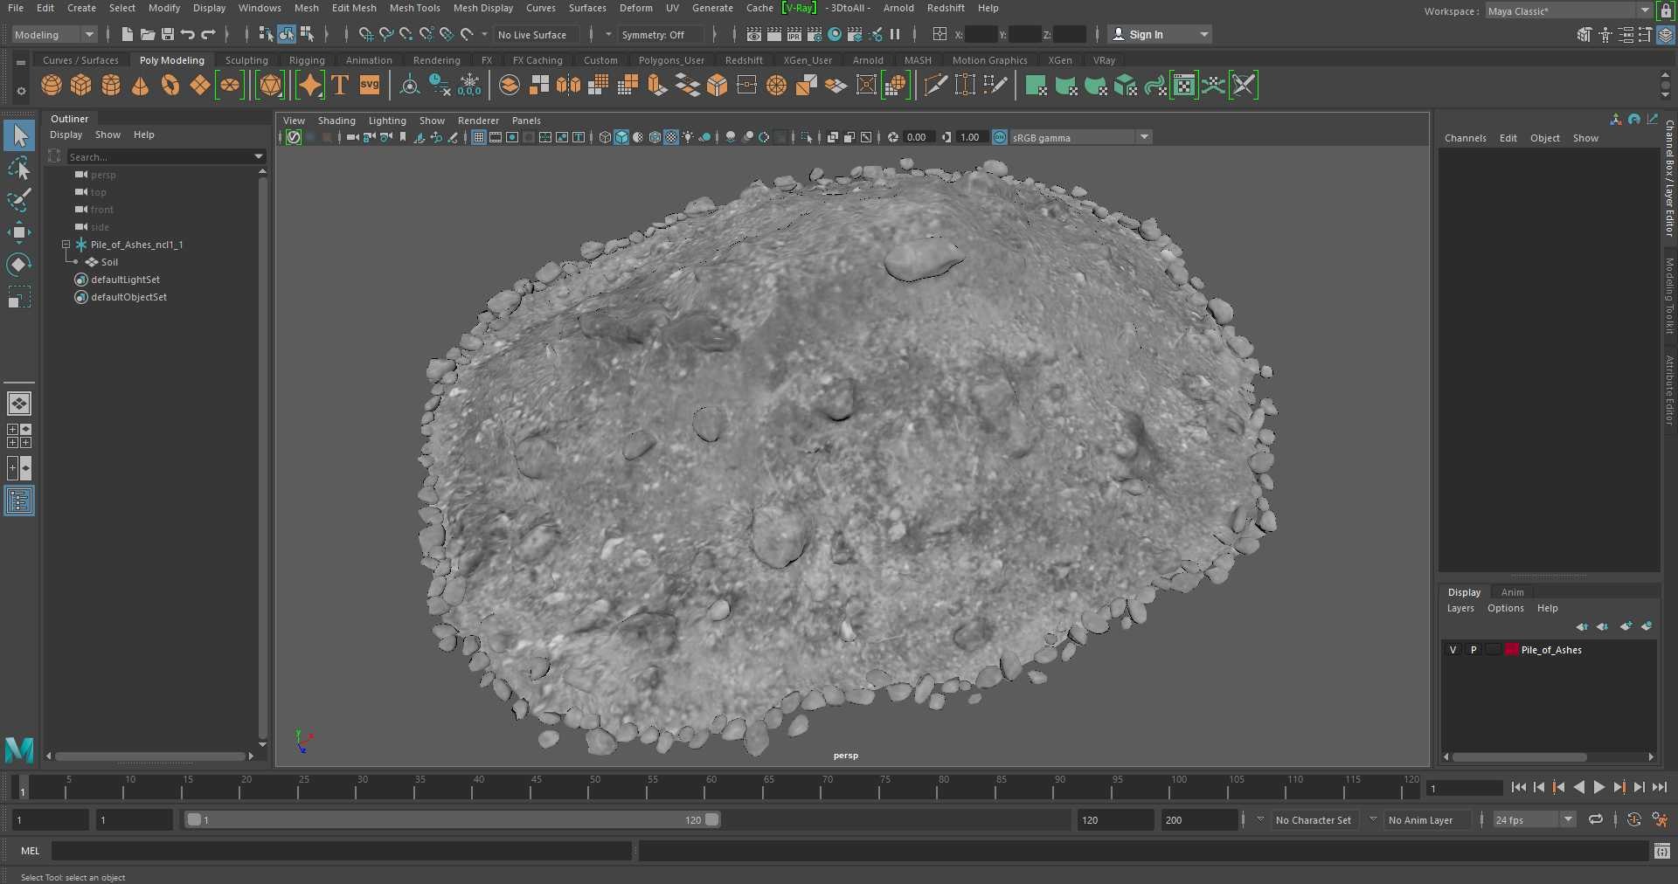Click the time range slider bar
This screenshot has height=884, width=1678.
point(453,819)
